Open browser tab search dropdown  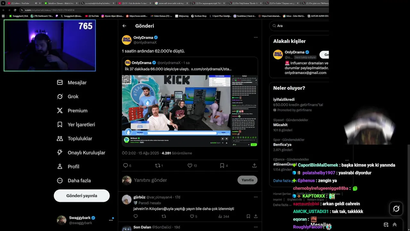[4, 3]
